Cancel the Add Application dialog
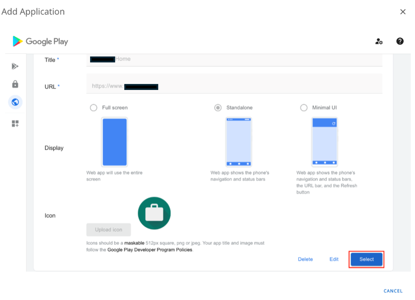 [393, 291]
